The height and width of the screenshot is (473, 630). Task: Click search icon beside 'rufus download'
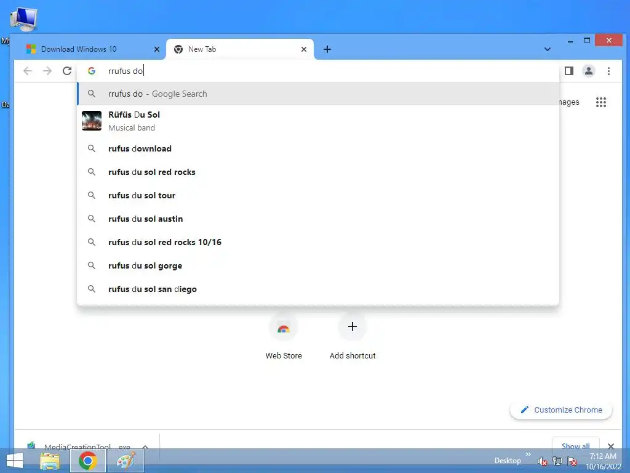coord(92,148)
